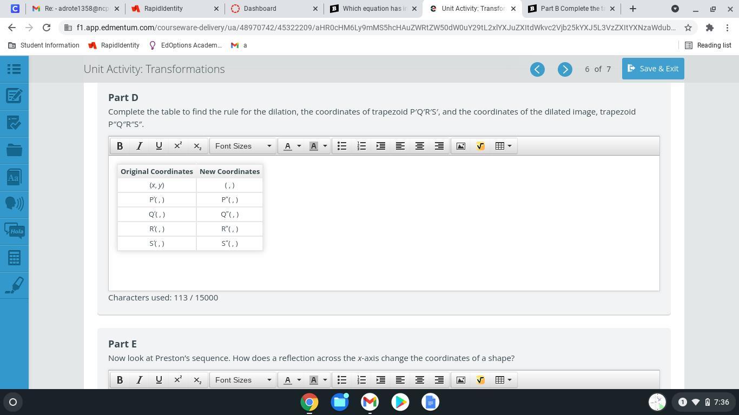The image size is (739, 415).
Task: Bookmark this page with star icon
Action: [x=688, y=28]
